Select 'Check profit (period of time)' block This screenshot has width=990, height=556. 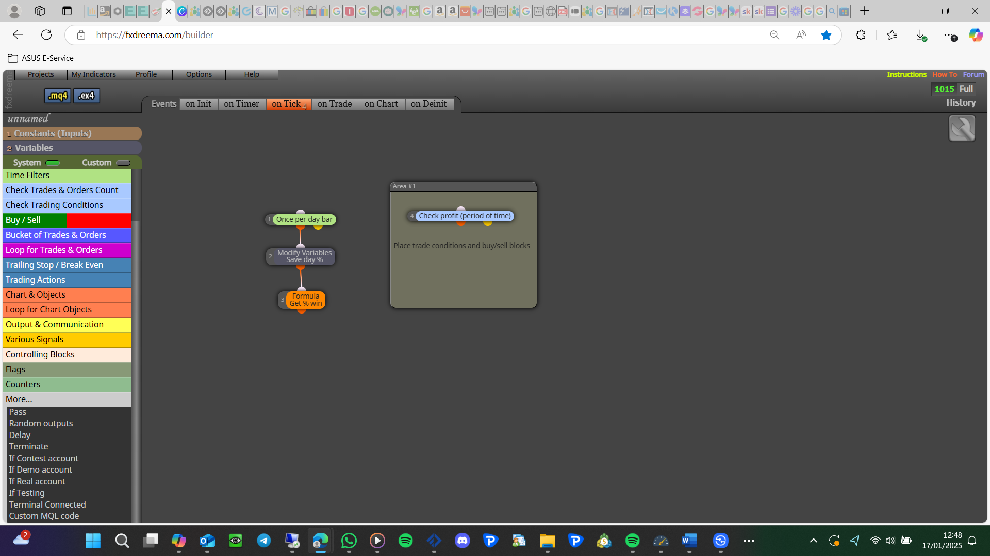(465, 216)
